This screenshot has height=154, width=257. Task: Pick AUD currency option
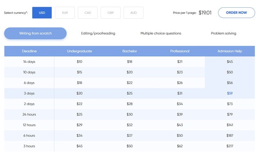(133, 13)
